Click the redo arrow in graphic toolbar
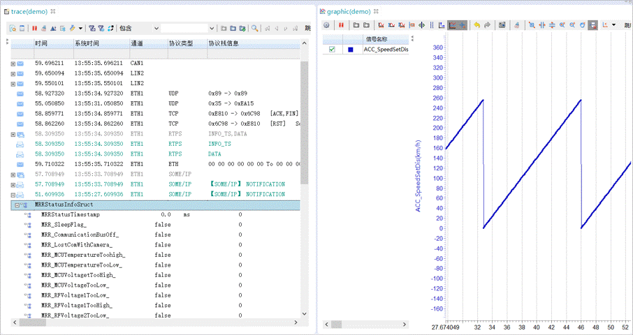The image size is (633, 335). tap(487, 25)
